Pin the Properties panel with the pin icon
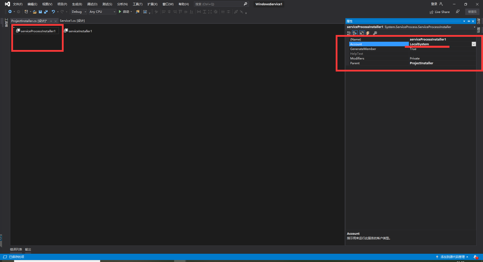Screen dimensions: 483x262 click(x=468, y=21)
